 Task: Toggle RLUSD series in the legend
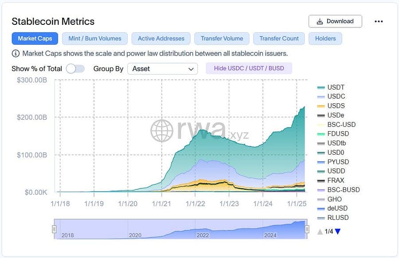(x=333, y=218)
